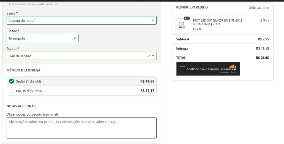The height and width of the screenshot is (144, 284).
Task: Click the SPOT LED 5W QUADR product name
Action: [x=217, y=22]
